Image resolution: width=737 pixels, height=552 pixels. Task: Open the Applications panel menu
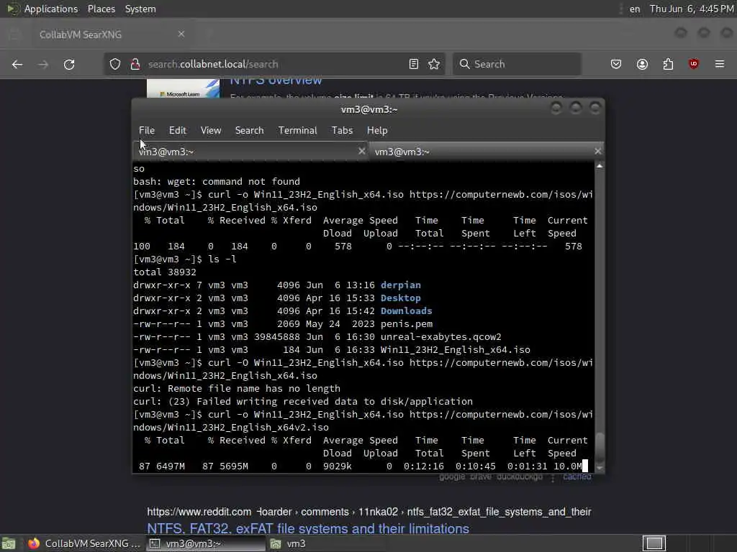[51, 9]
